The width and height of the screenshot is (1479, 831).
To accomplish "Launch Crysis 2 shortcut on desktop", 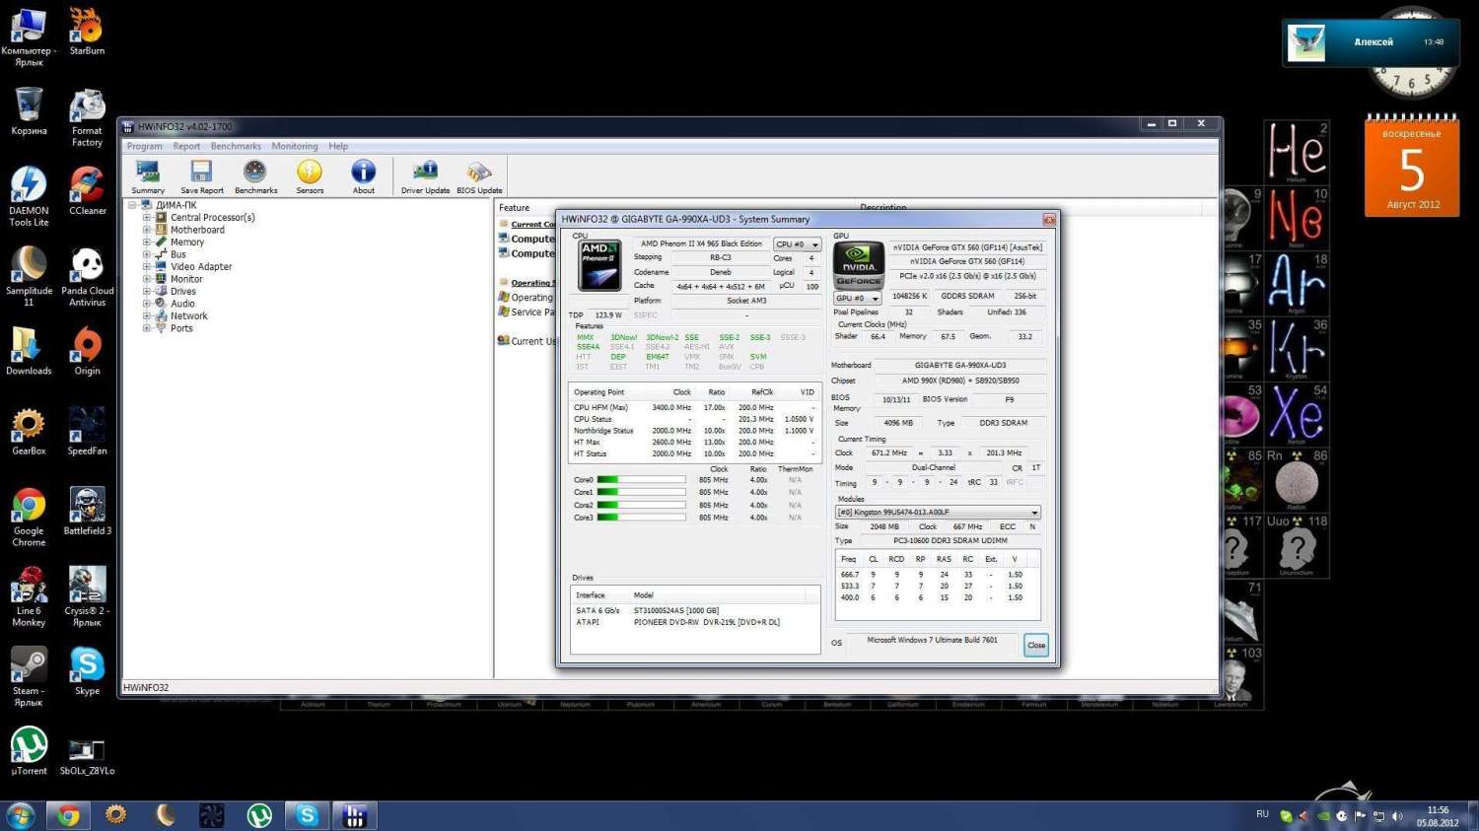I will pos(87,597).
